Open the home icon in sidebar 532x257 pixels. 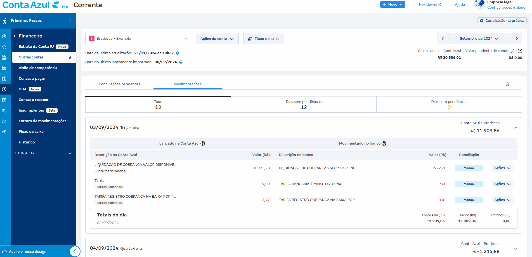click(4, 36)
